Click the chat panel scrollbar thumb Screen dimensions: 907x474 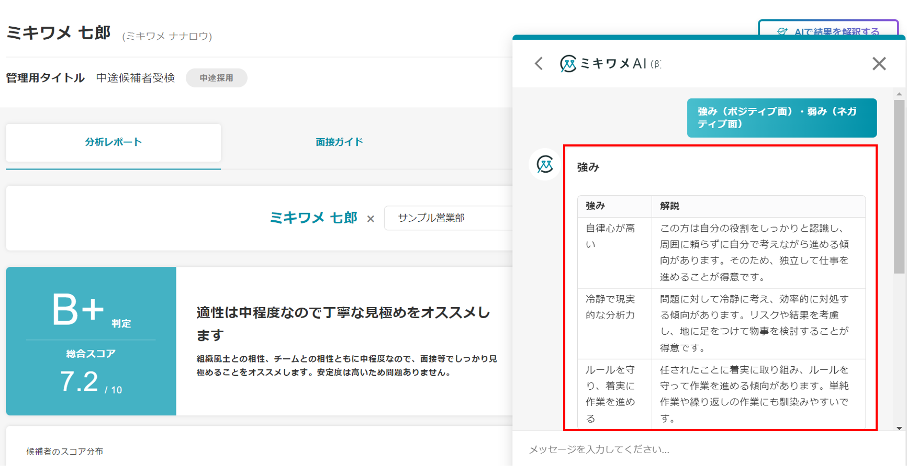pos(899,186)
